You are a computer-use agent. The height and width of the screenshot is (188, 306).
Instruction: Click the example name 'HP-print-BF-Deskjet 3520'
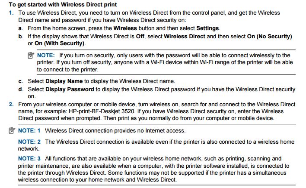[x=102, y=111]
